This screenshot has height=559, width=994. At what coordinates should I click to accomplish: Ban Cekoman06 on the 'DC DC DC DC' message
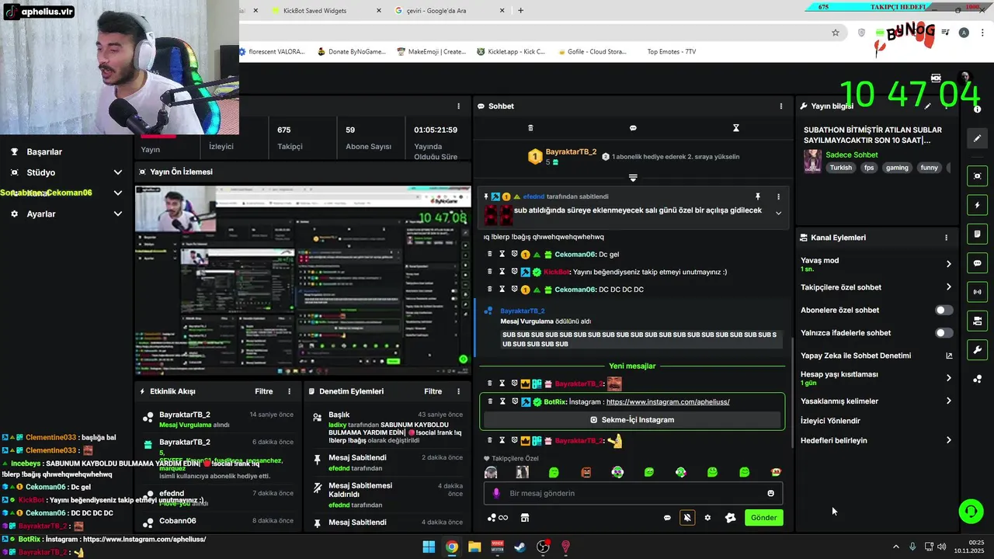coord(514,290)
